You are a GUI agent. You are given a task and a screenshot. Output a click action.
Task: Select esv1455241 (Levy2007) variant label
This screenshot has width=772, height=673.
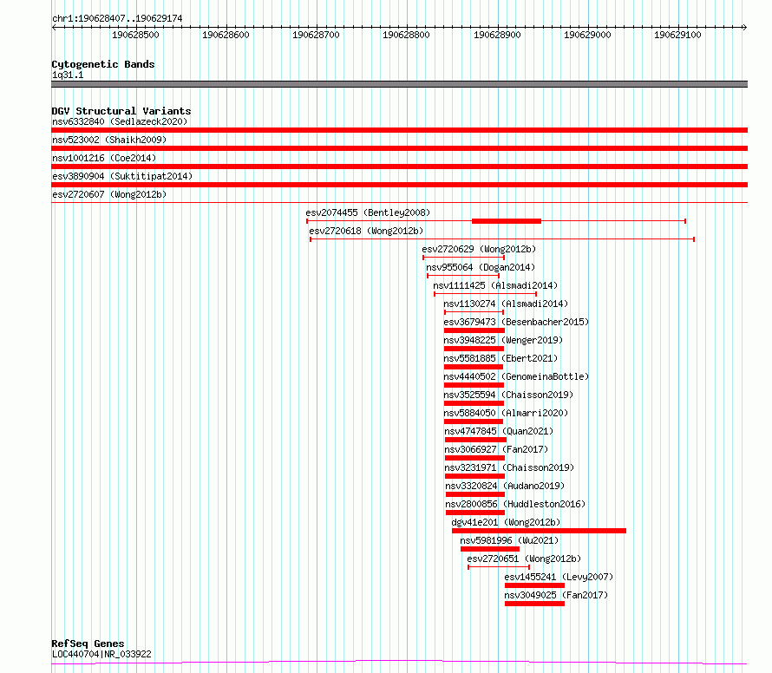pyautogui.click(x=559, y=577)
